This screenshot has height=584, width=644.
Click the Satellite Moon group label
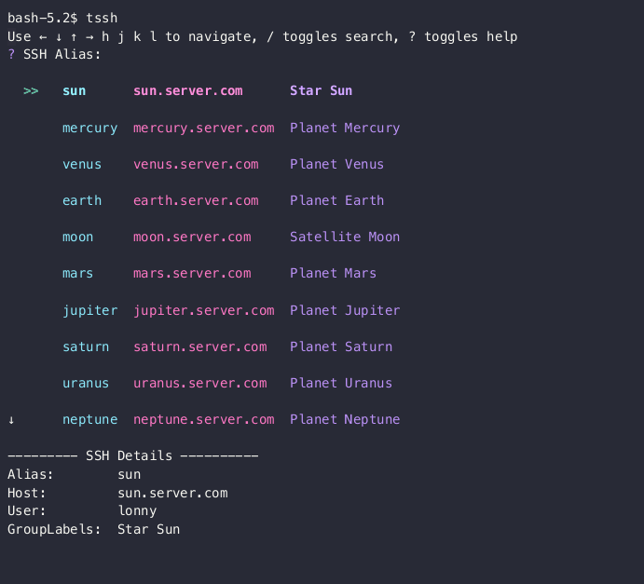345,237
